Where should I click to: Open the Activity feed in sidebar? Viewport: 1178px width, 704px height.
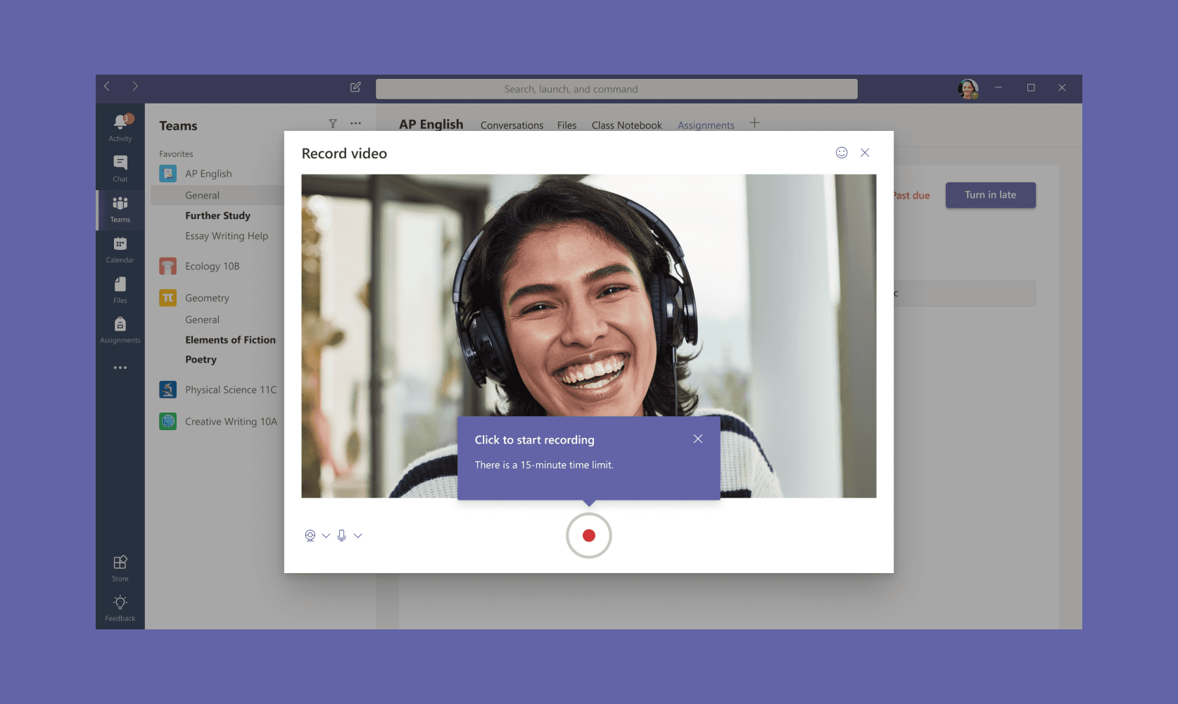tap(120, 127)
